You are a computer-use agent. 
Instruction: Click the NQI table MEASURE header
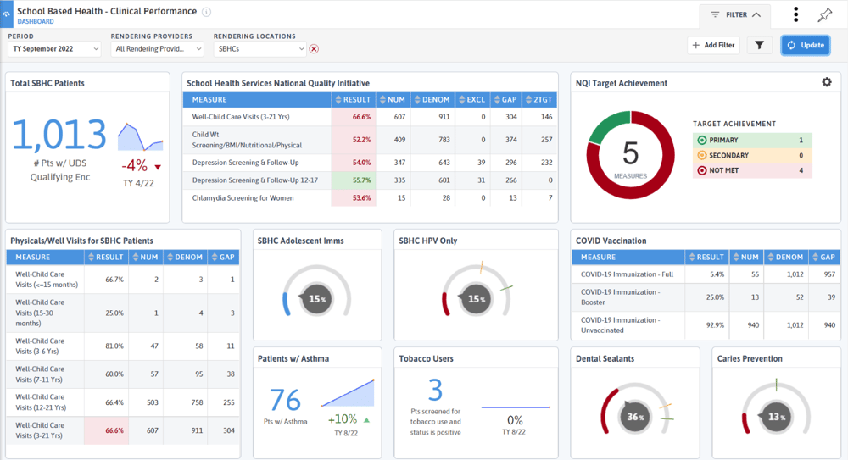[257, 99]
